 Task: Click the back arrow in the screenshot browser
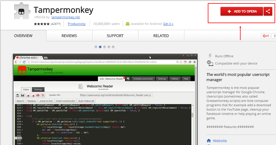(x=16, y=62)
